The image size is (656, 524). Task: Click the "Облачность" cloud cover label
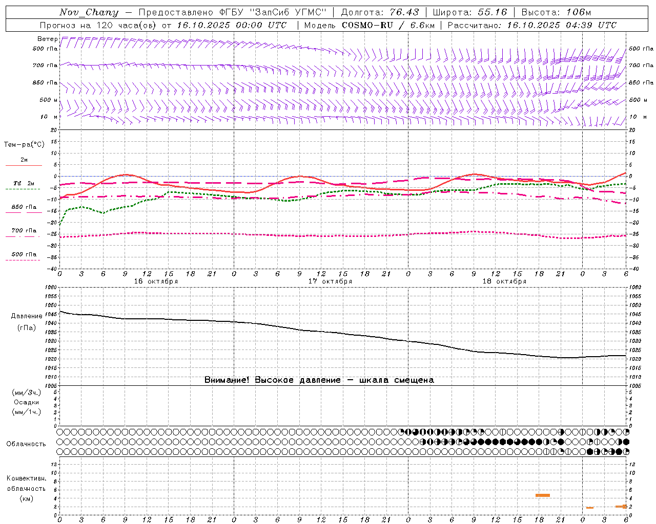[26, 444]
